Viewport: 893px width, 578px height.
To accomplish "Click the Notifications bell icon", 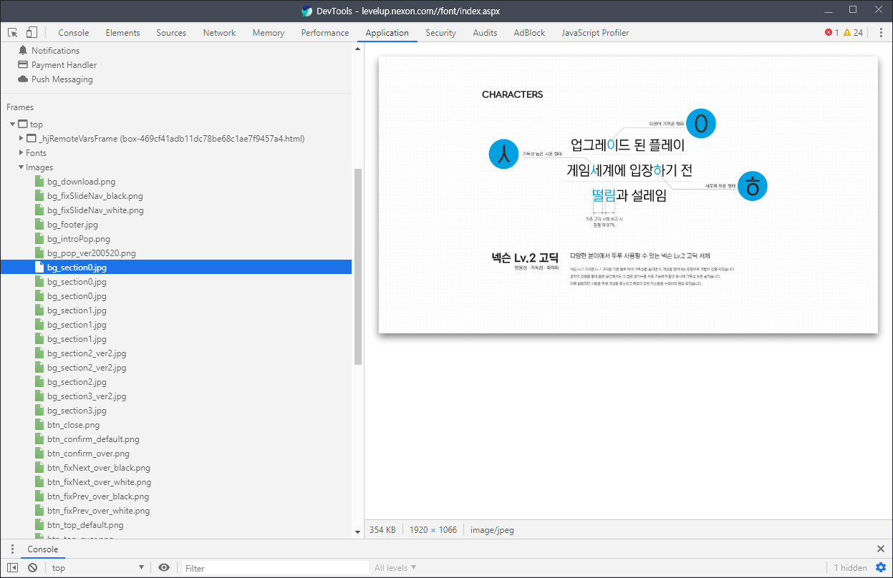I will coord(23,51).
